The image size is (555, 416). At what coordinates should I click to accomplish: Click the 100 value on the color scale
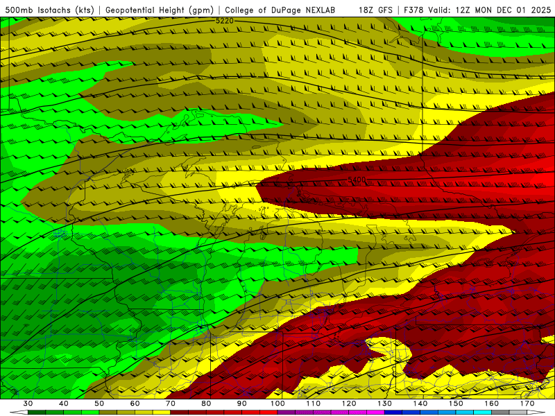coord(277,404)
